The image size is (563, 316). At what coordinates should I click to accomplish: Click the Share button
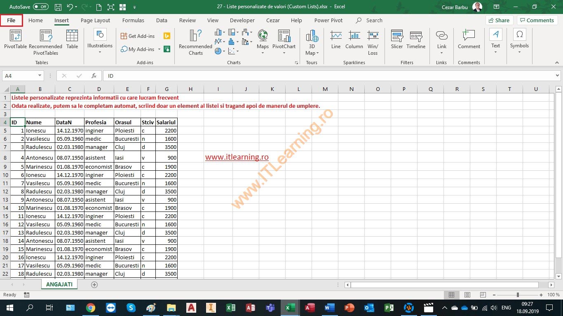coord(499,20)
